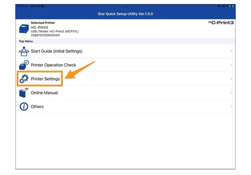Tap the multitasking three dots at top
The image size is (251, 175).
click(x=125, y=7)
